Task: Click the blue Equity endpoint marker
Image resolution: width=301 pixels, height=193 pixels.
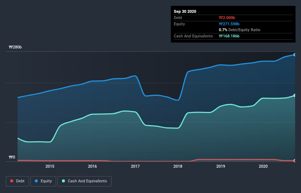Action: click(x=295, y=55)
